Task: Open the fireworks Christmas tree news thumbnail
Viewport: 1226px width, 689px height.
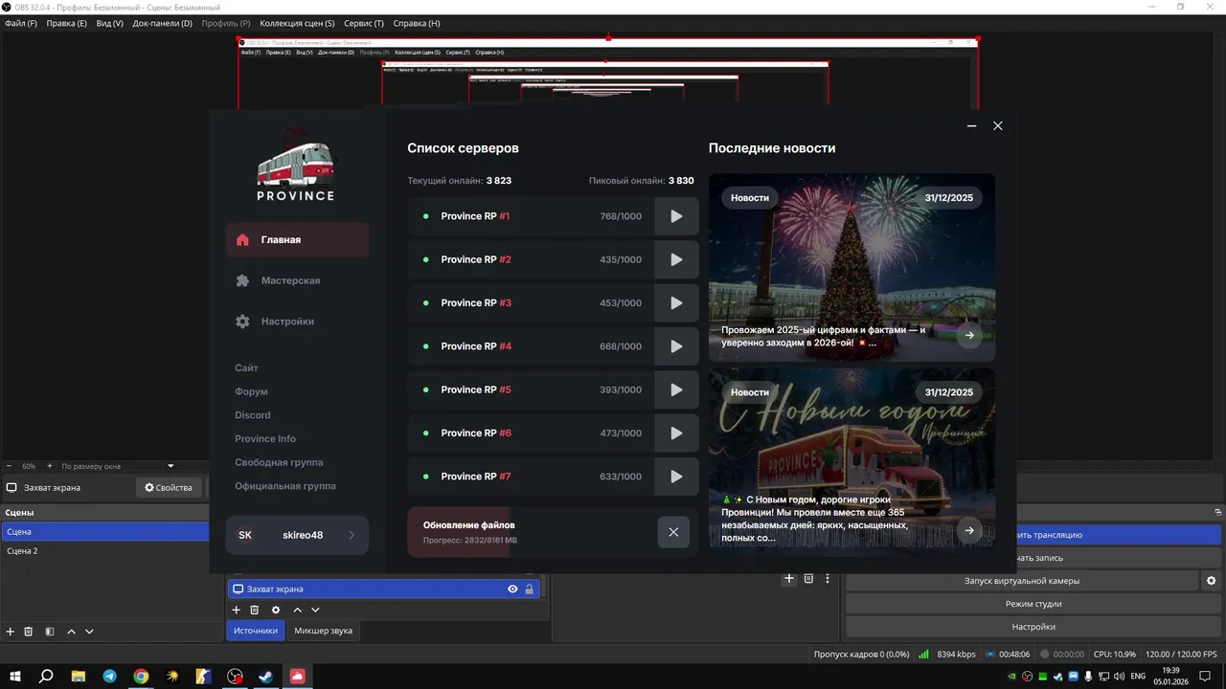Action: (x=851, y=268)
